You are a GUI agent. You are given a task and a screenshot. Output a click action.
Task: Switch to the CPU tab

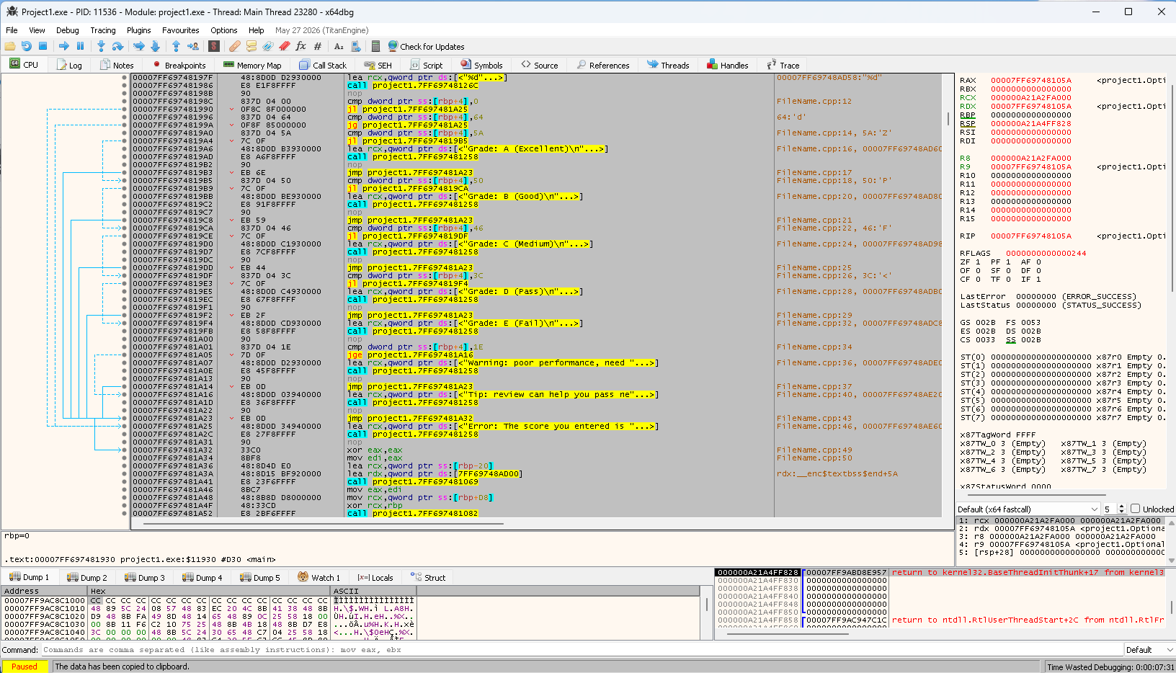(24, 65)
